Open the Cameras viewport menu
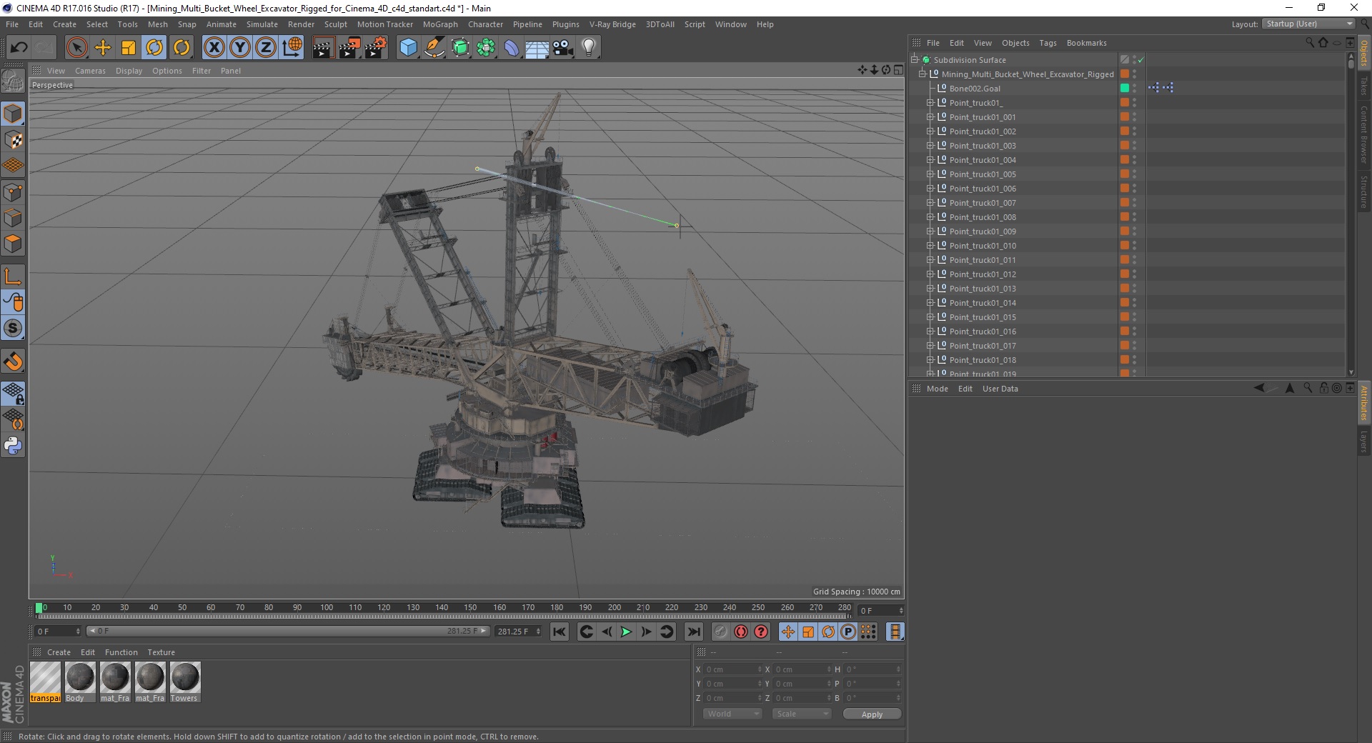Image resolution: width=1372 pixels, height=743 pixels. [90, 71]
